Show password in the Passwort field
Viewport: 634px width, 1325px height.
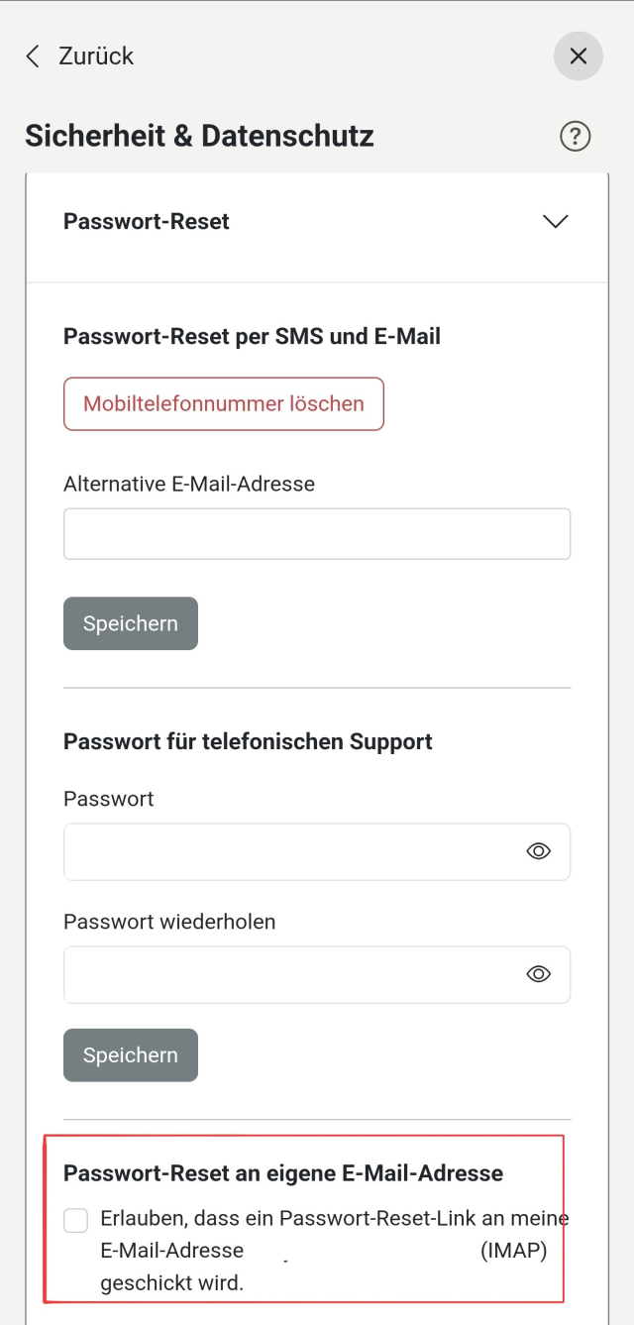point(538,851)
